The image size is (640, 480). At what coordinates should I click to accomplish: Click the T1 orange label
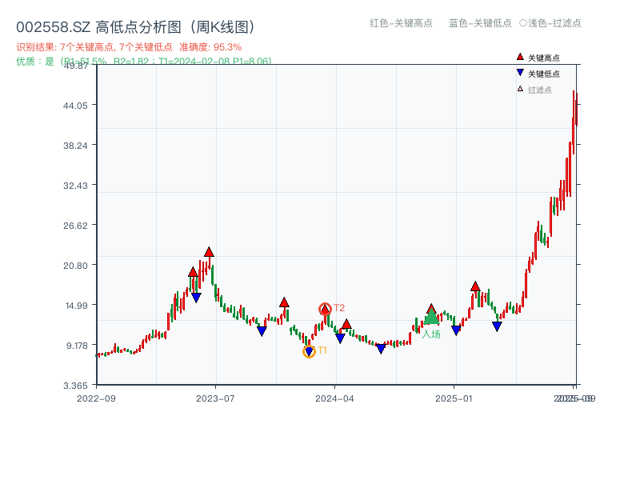coord(322,350)
